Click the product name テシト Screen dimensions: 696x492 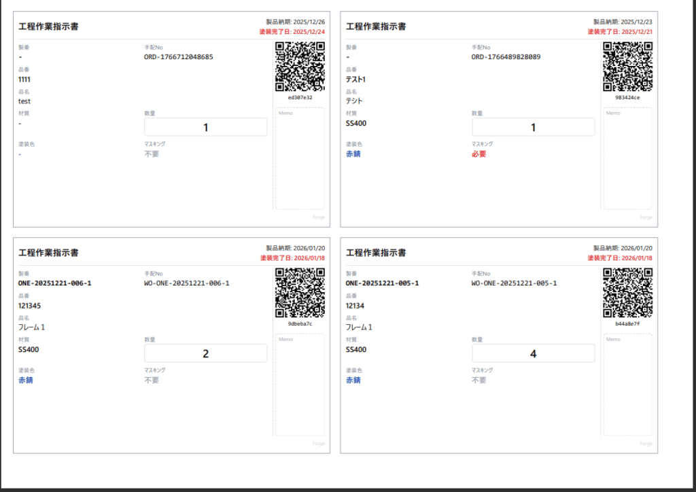[355, 101]
